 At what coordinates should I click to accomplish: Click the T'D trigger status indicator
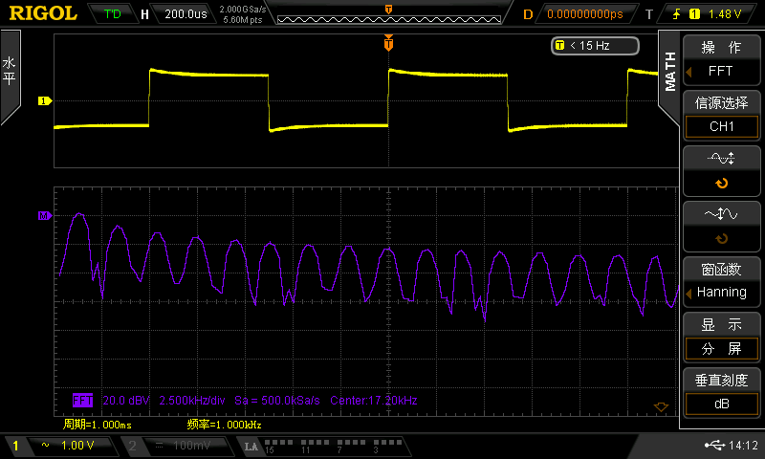(x=112, y=14)
